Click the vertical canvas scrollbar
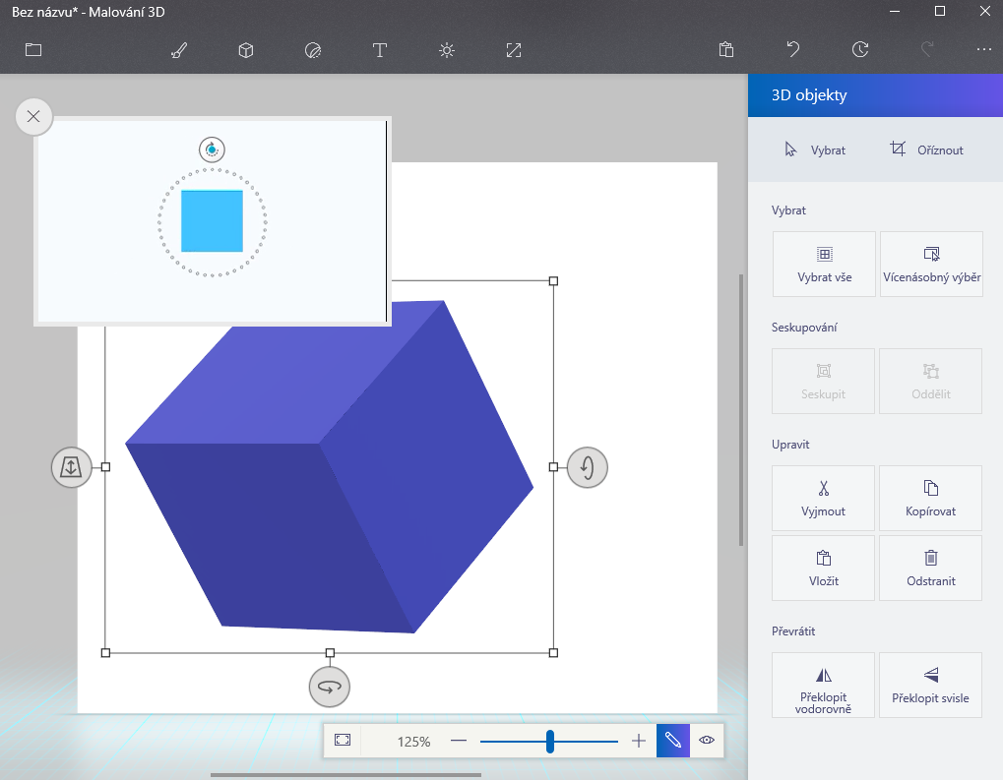 741,410
